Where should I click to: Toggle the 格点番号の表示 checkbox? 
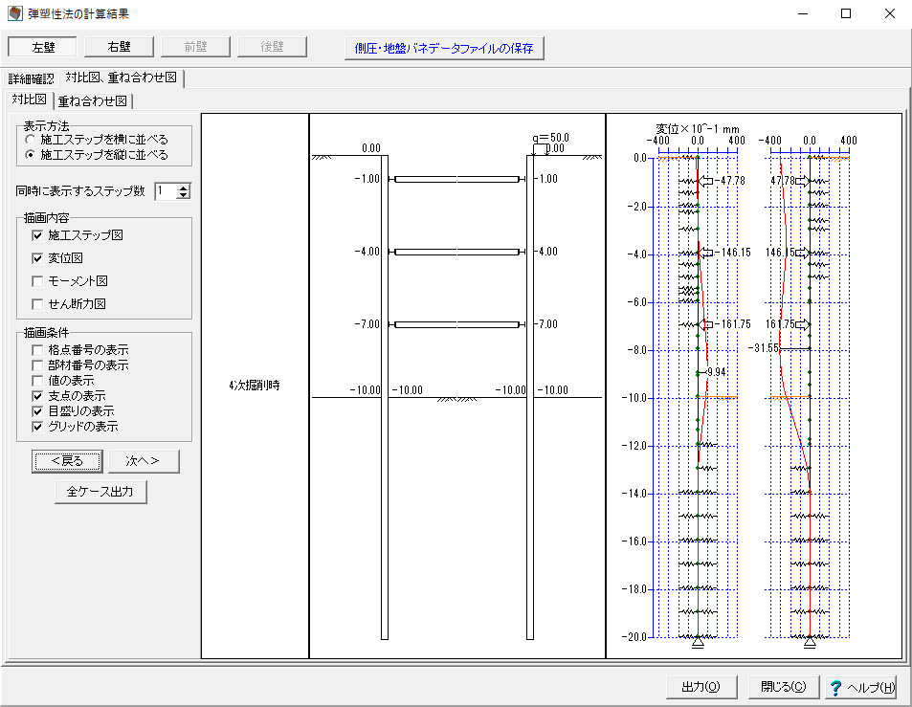(37, 350)
